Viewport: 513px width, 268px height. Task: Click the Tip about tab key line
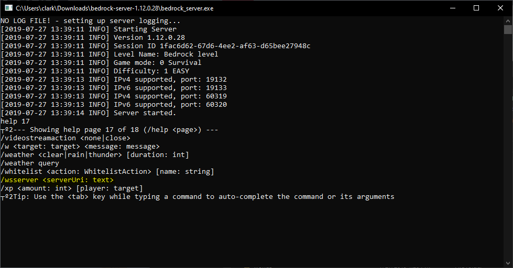point(197,197)
